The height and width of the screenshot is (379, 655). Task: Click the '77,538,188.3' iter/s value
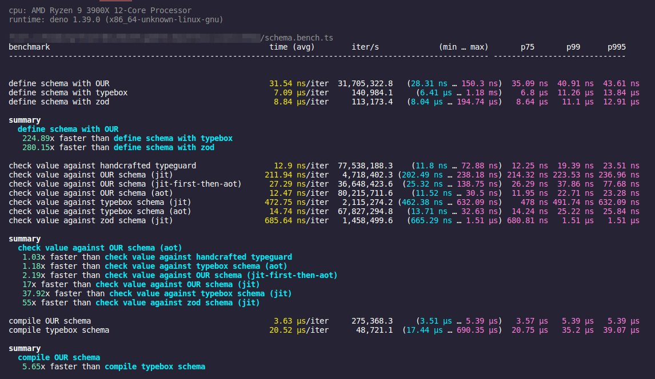pos(365,166)
